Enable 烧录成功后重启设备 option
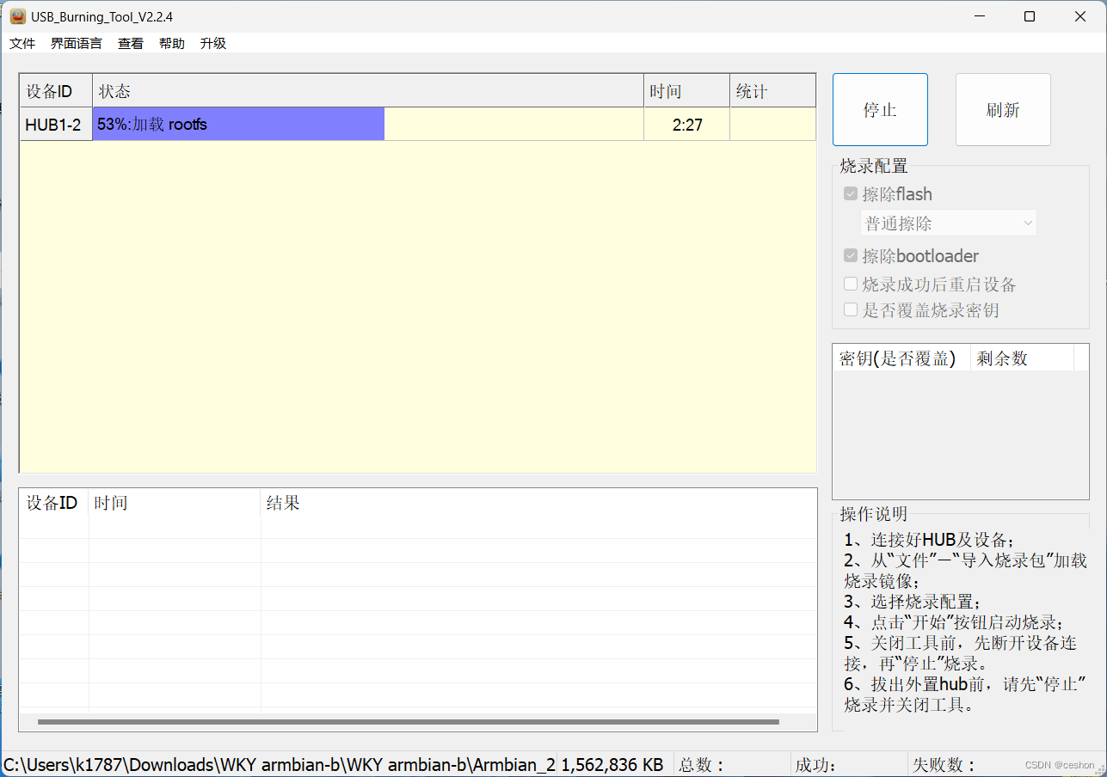The width and height of the screenshot is (1107, 777). (850, 283)
